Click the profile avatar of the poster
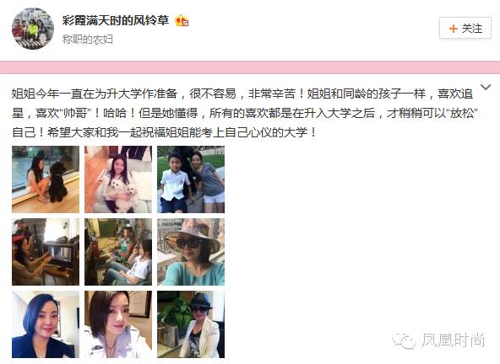Viewport: 500px width, 364px height. (33, 29)
